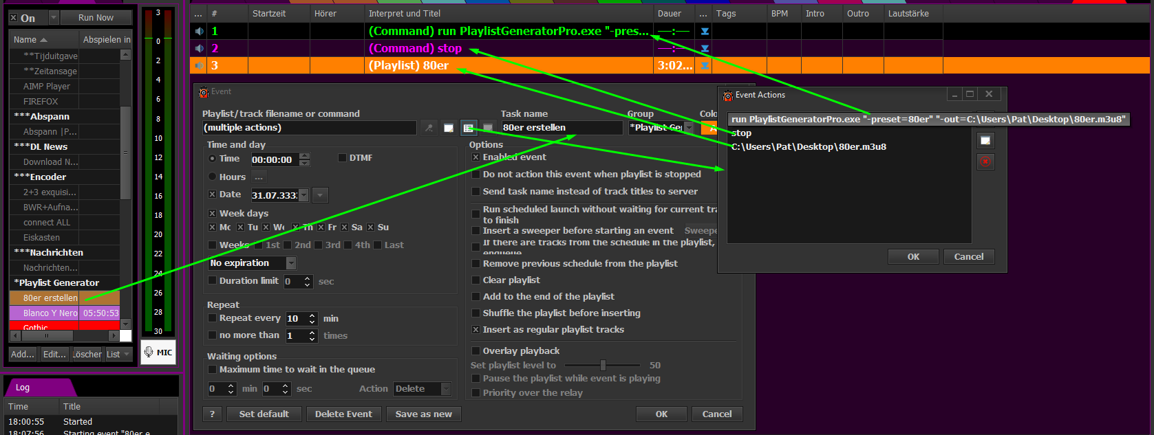Select the 80er erstellen scheduler entry

coord(65,298)
